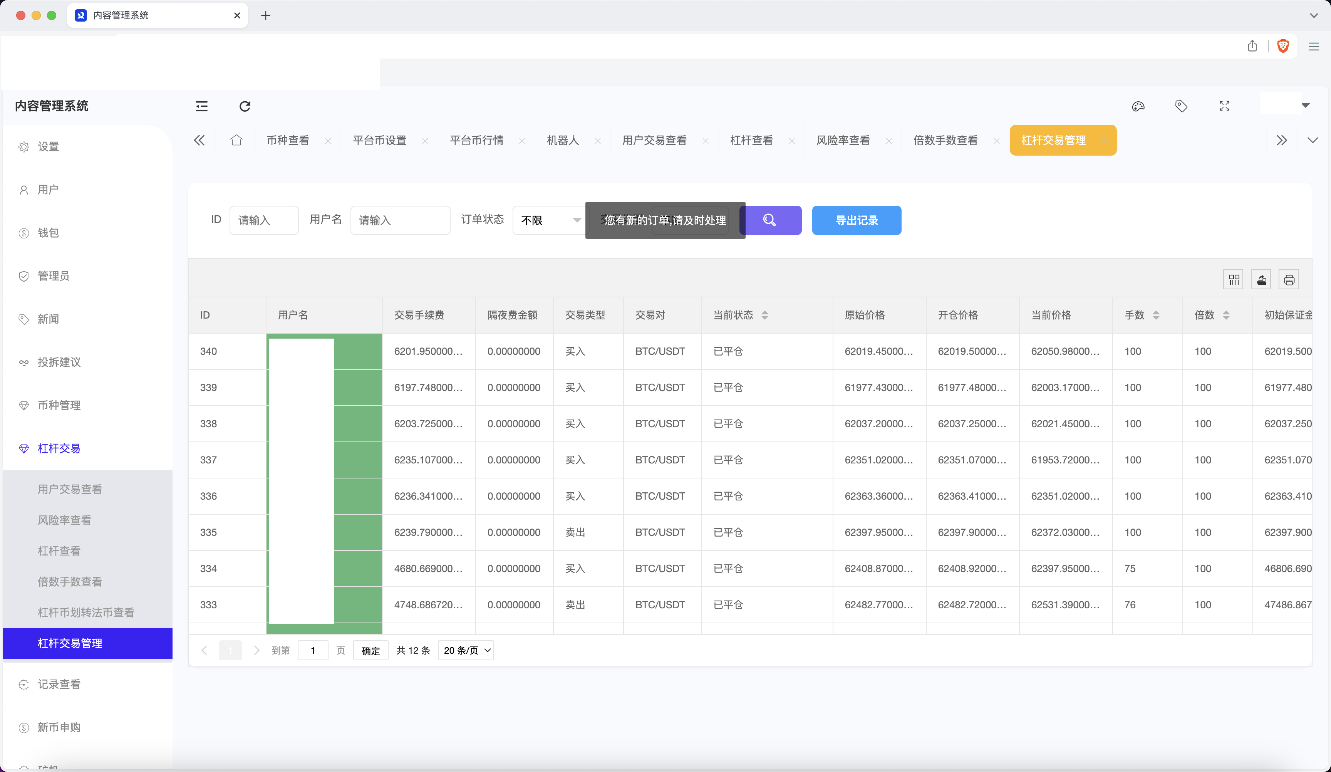Click the purple search button
This screenshot has width=1331, height=772.
(x=770, y=220)
